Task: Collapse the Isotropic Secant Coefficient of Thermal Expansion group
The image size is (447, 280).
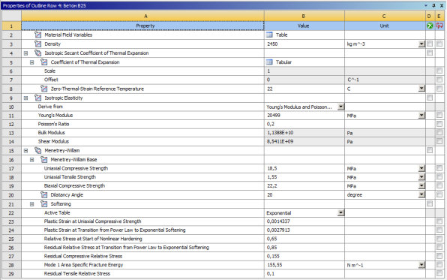Action: tap(26, 53)
